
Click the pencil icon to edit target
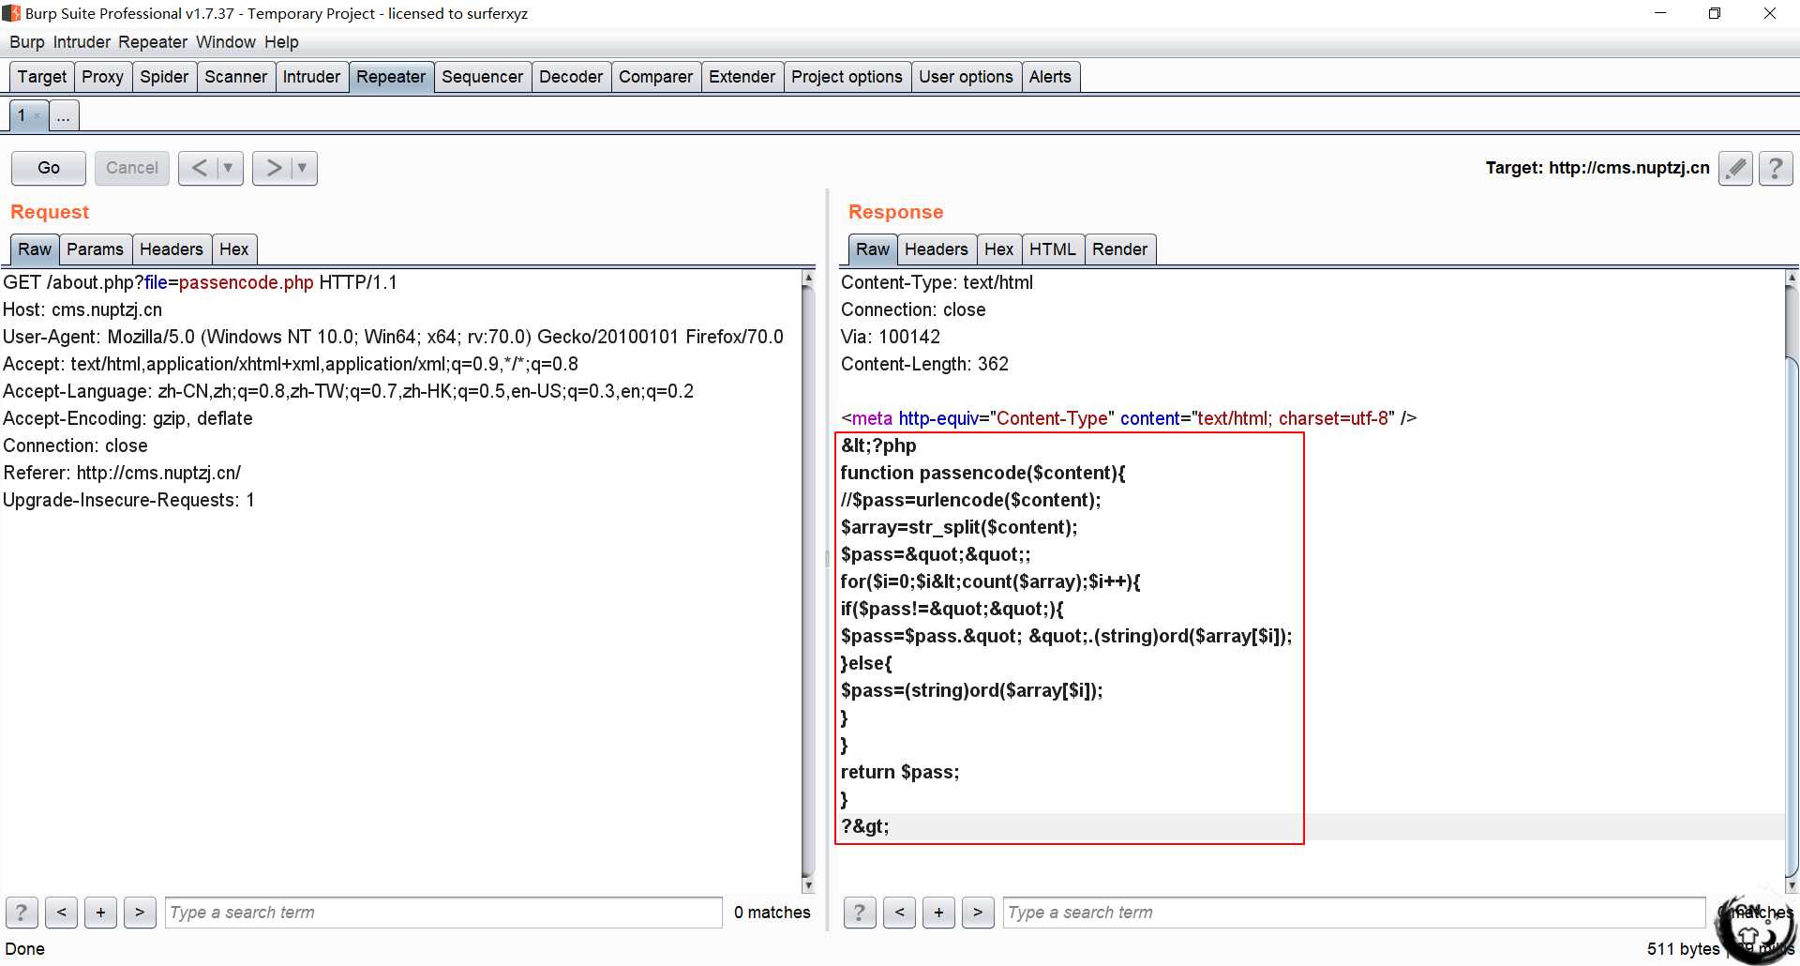1735,168
